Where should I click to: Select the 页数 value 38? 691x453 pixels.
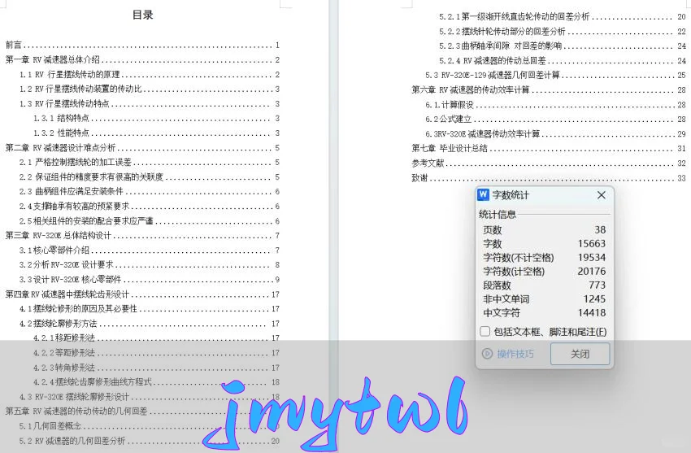[x=600, y=229]
